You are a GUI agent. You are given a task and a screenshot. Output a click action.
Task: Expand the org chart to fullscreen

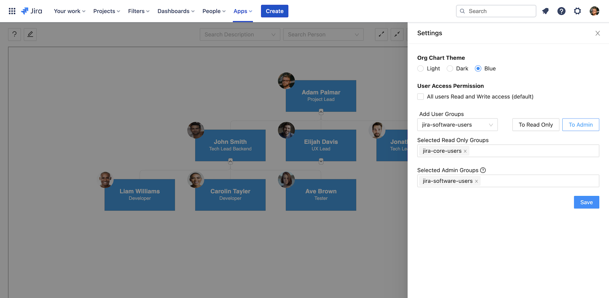click(381, 34)
